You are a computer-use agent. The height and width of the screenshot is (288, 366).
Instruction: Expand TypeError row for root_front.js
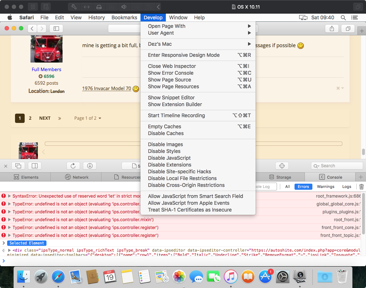point(10,220)
